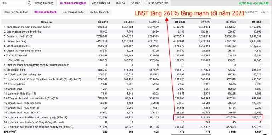Open the Thông tin chung tab
The image size is (272, 135).
[44, 3]
